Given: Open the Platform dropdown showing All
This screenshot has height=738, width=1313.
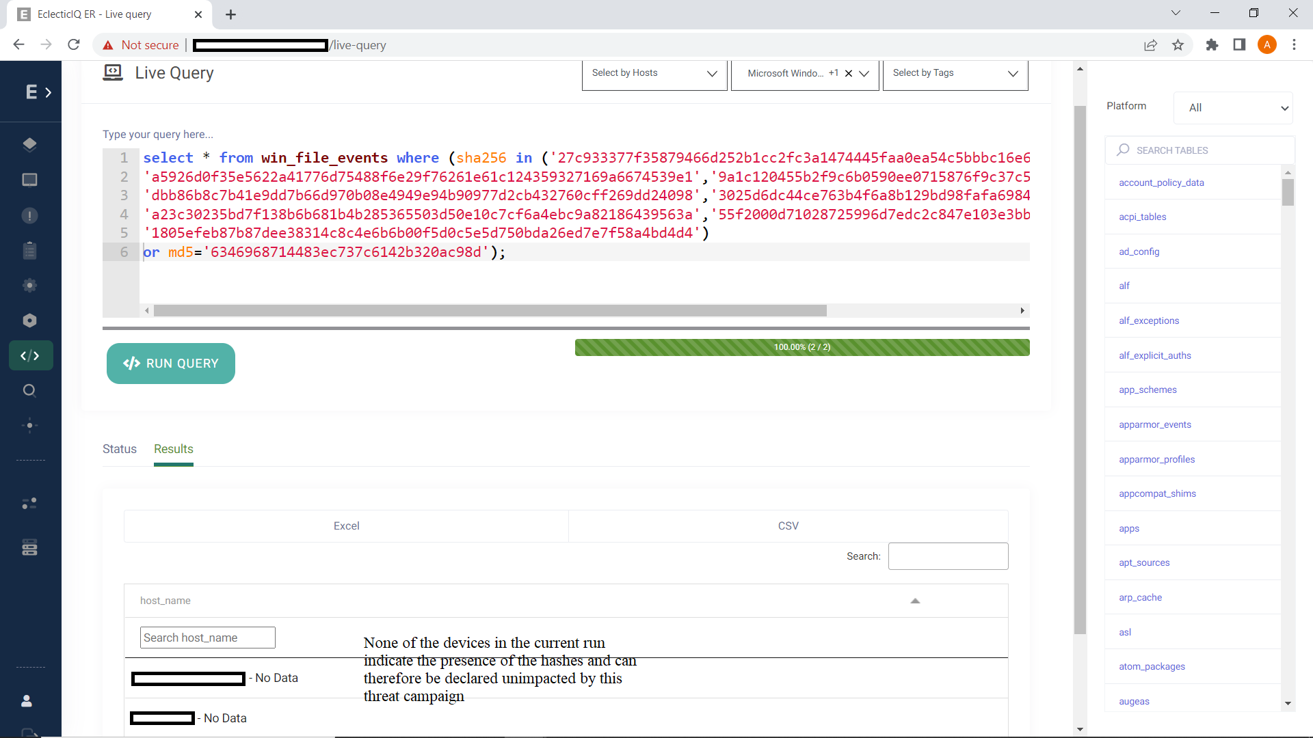Looking at the screenshot, I should pos(1233,107).
